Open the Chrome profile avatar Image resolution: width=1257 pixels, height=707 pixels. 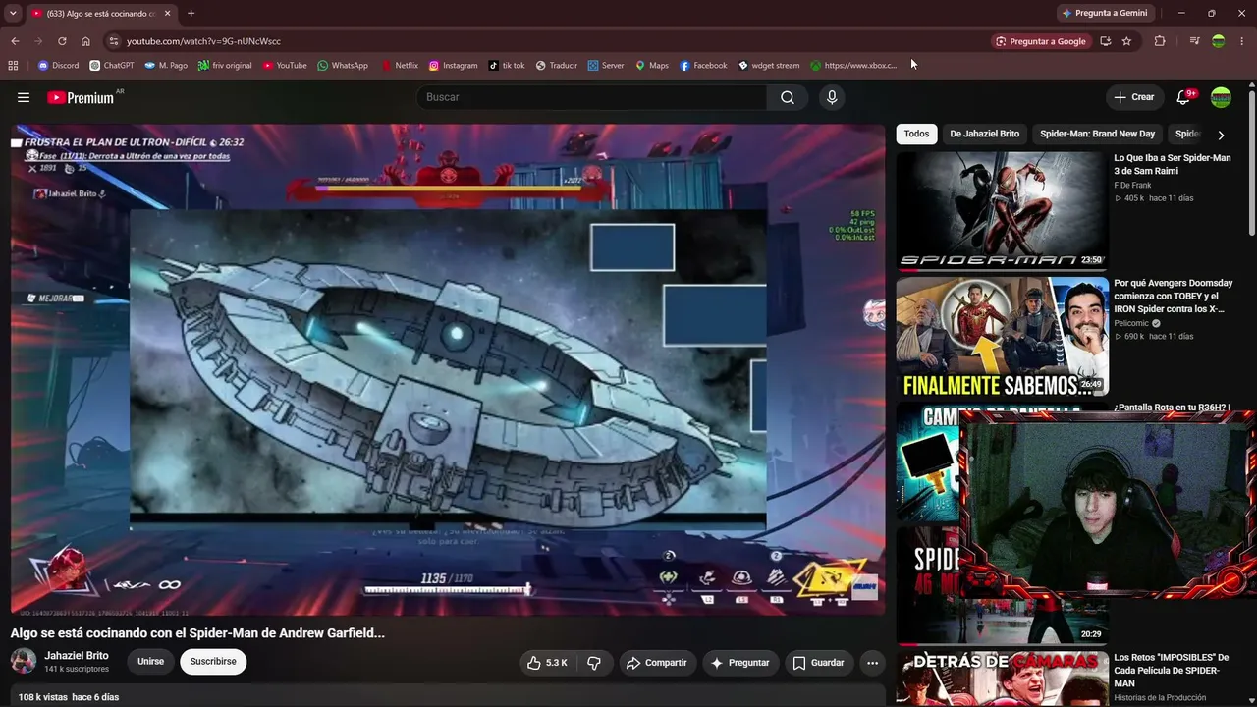(1219, 41)
